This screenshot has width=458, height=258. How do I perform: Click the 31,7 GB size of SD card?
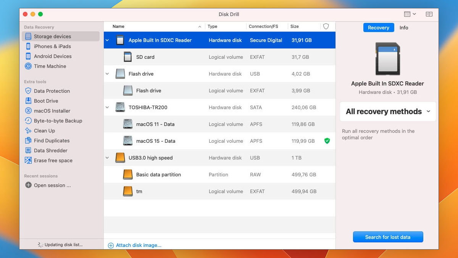[x=300, y=57]
